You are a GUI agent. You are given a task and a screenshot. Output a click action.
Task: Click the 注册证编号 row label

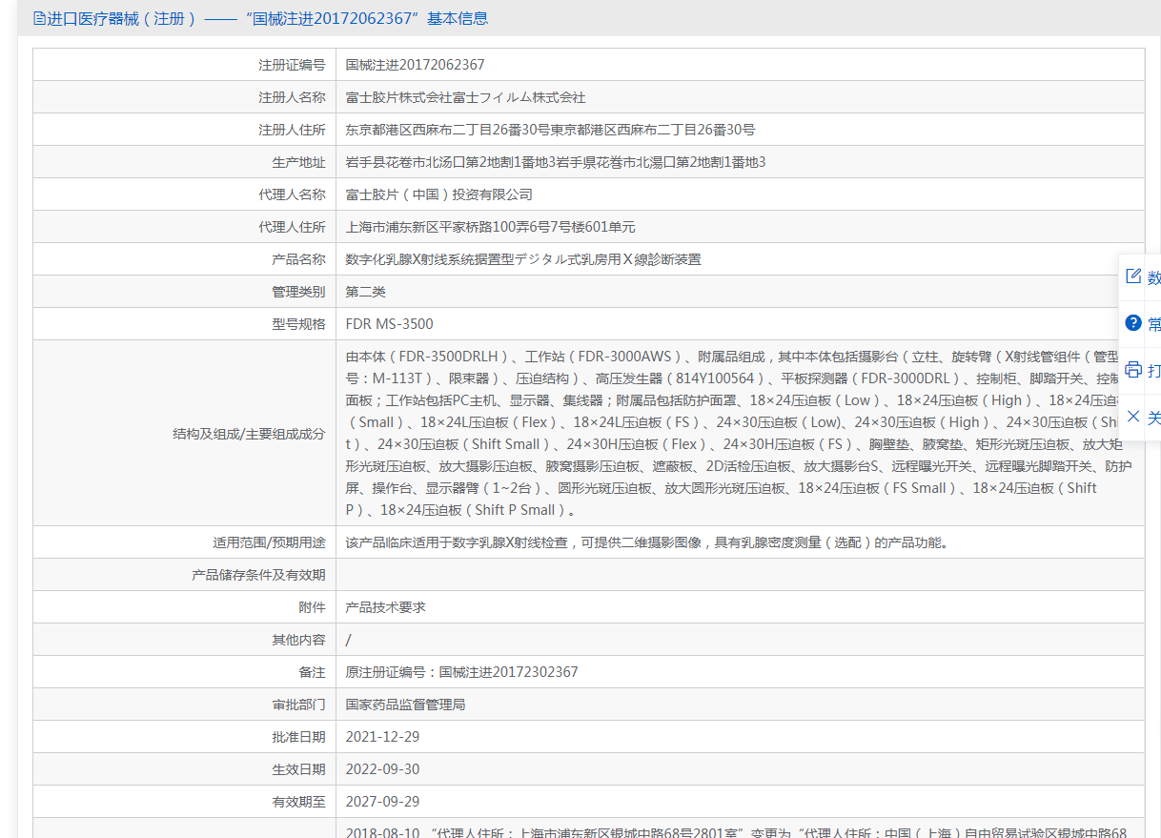292,65
